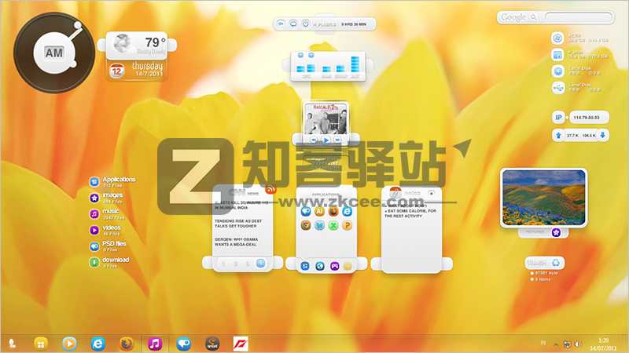Click the volume icon in system tray

(x=577, y=344)
